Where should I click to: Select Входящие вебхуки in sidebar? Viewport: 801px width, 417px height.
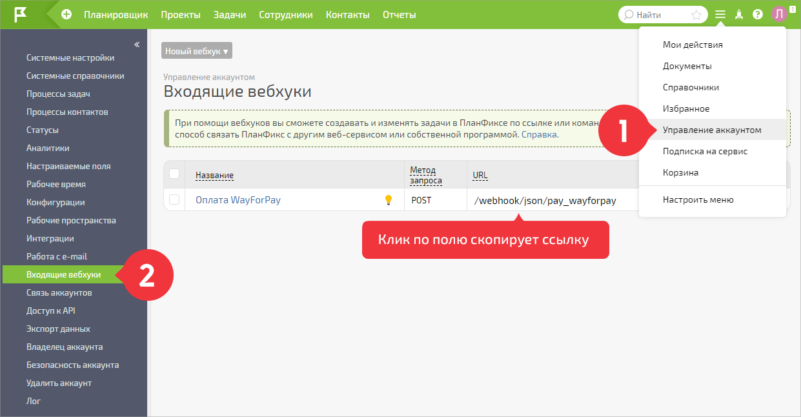point(63,274)
